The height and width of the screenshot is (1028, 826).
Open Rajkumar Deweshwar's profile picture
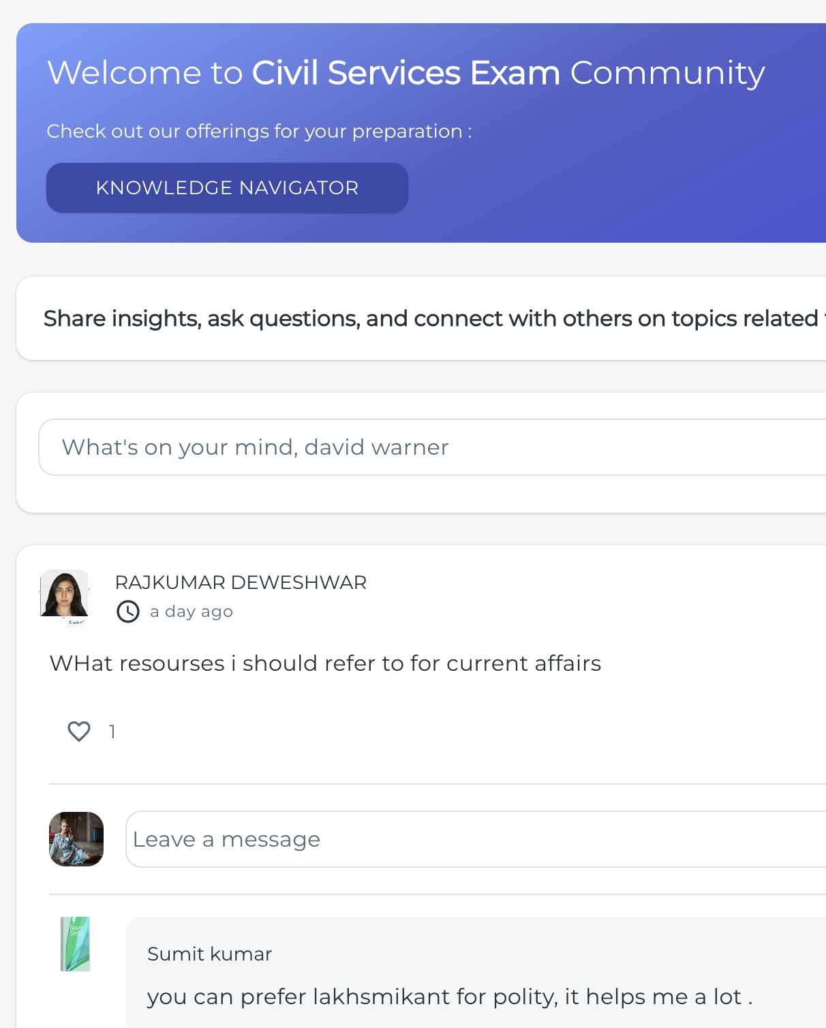[x=65, y=595]
